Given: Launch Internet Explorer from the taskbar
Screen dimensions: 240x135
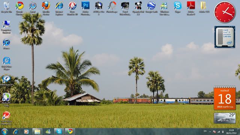Looking at the screenshot, I should click(15, 132).
